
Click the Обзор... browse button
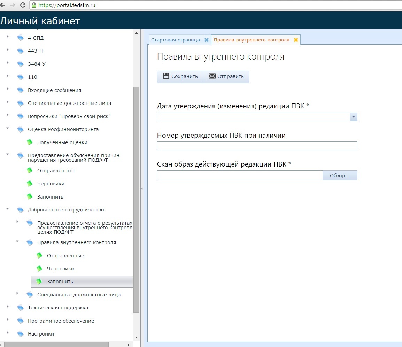tap(340, 176)
